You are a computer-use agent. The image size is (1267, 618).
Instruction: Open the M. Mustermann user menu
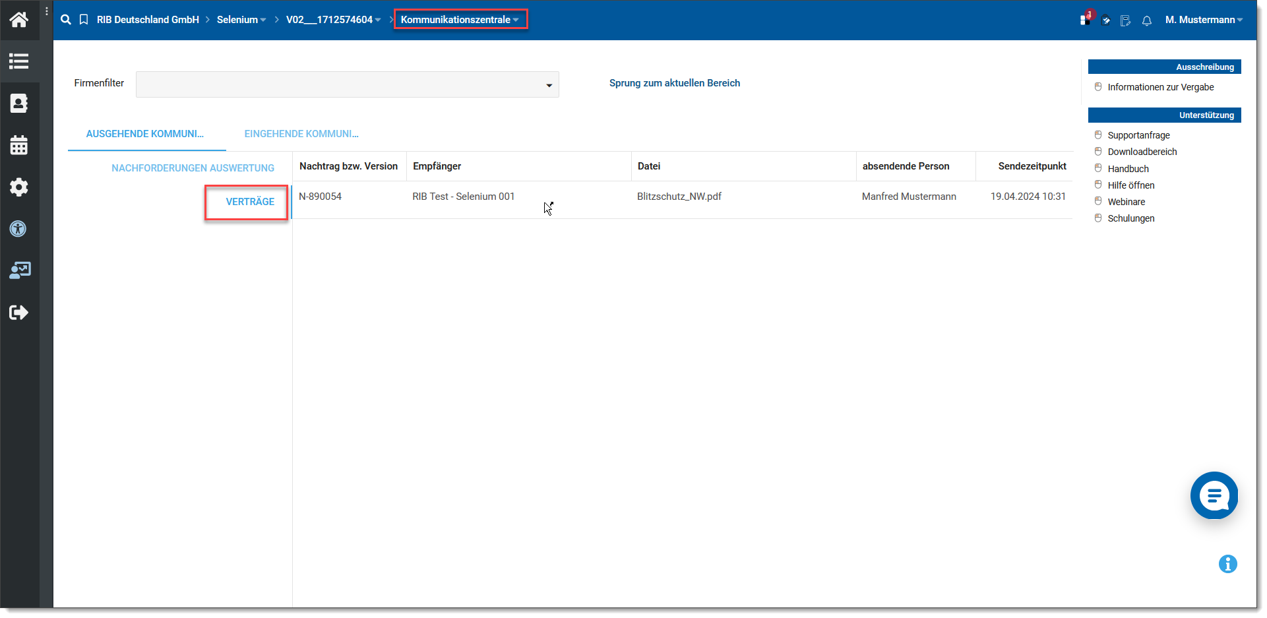1203,20
